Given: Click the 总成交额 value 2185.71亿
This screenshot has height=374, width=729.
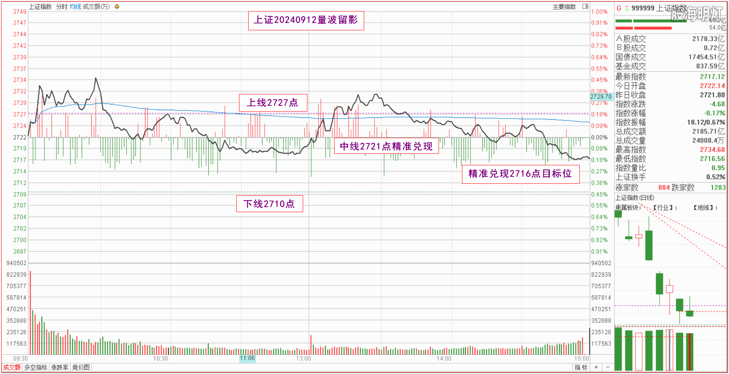Looking at the screenshot, I should tap(709, 132).
